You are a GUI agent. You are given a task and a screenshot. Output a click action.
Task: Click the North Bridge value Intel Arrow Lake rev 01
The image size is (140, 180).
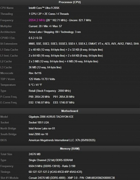point(42,129)
